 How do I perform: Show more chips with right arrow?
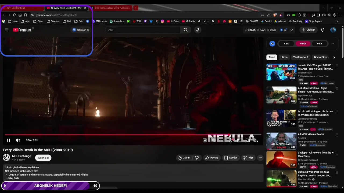click(334, 57)
